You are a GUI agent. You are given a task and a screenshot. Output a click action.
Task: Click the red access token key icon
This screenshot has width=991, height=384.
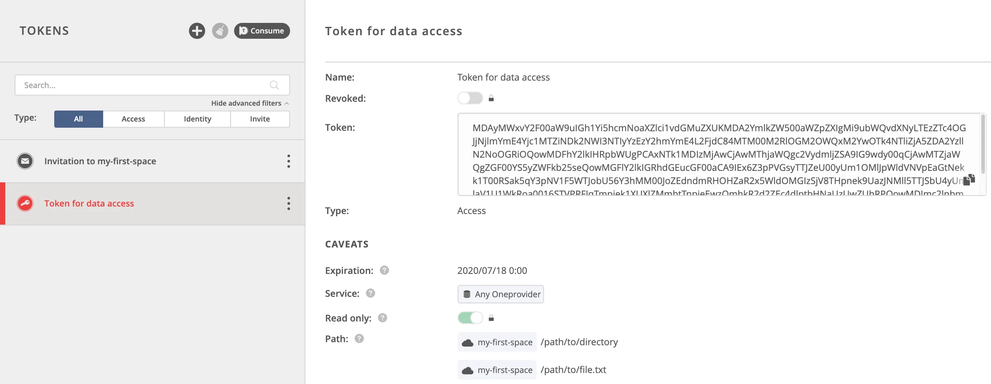(x=25, y=203)
